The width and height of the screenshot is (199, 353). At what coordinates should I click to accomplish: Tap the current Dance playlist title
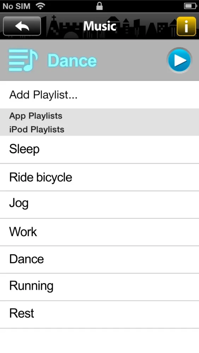(72, 61)
